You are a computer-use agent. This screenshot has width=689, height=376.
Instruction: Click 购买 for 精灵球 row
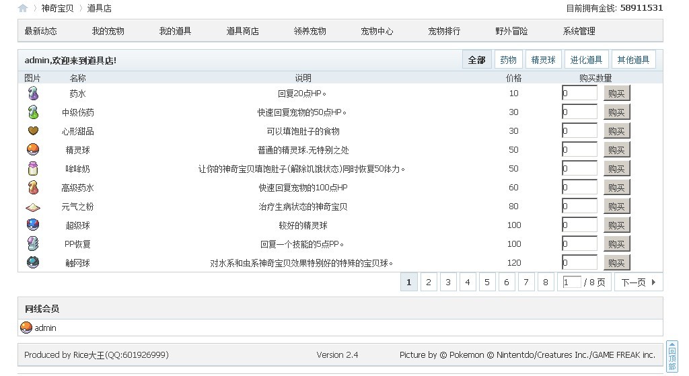616,150
